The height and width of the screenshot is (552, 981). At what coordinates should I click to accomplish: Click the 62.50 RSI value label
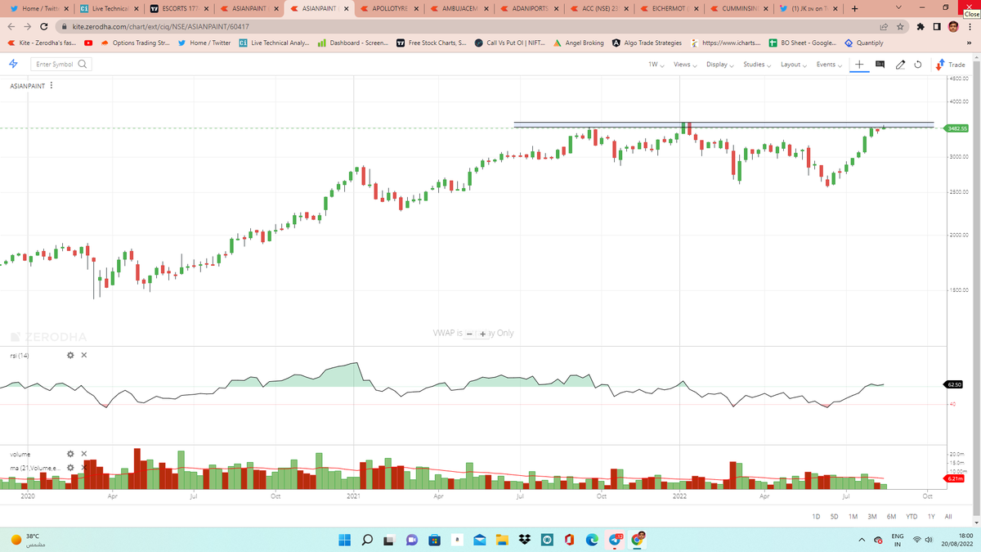click(954, 384)
